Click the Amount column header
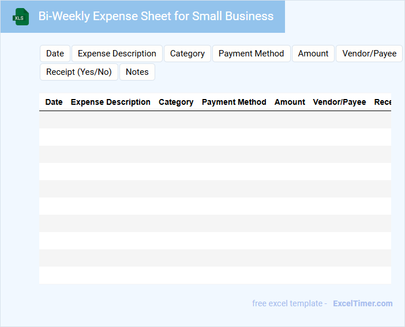 pyautogui.click(x=290, y=102)
